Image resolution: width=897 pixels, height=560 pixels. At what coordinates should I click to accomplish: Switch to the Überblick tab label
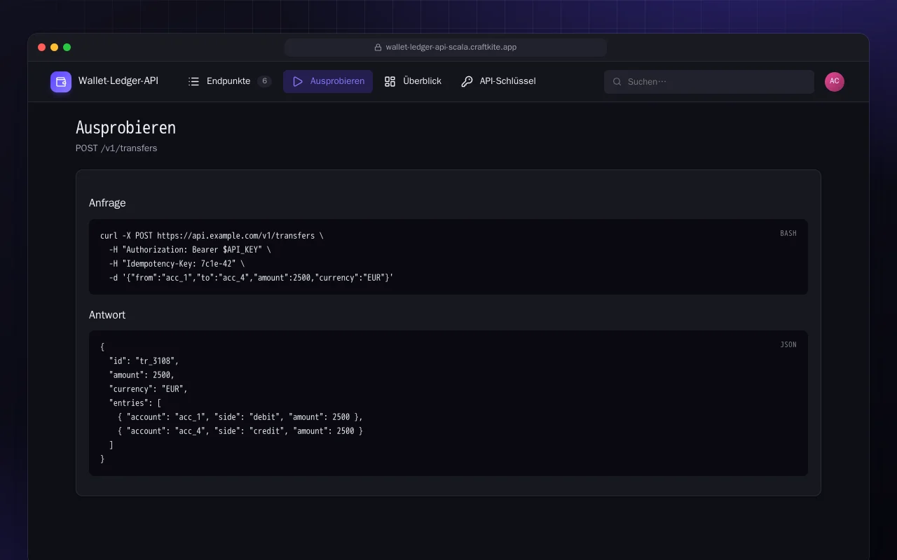tap(422, 81)
